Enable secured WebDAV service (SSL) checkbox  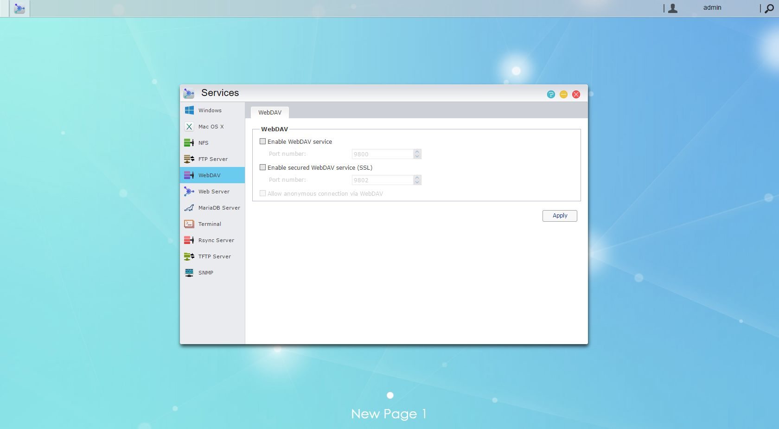[x=263, y=167]
